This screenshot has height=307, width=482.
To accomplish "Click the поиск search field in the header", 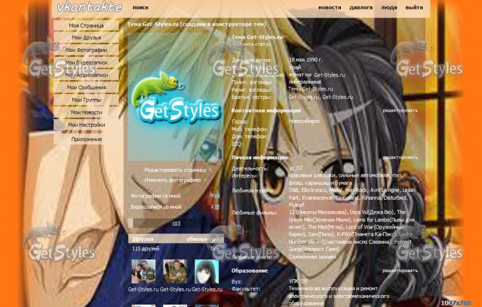I will (x=140, y=8).
